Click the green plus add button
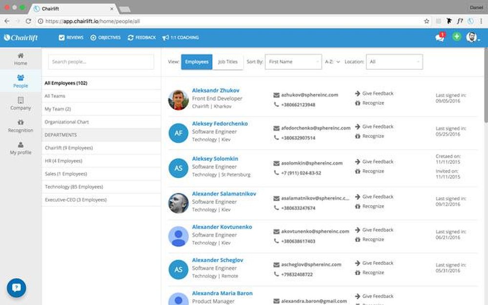The image size is (488, 305). click(457, 37)
